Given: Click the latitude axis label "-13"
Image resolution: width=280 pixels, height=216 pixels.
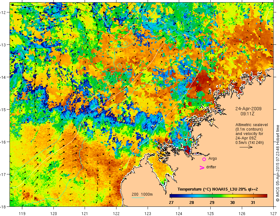Looking at the screenshot, I should point(3,45).
